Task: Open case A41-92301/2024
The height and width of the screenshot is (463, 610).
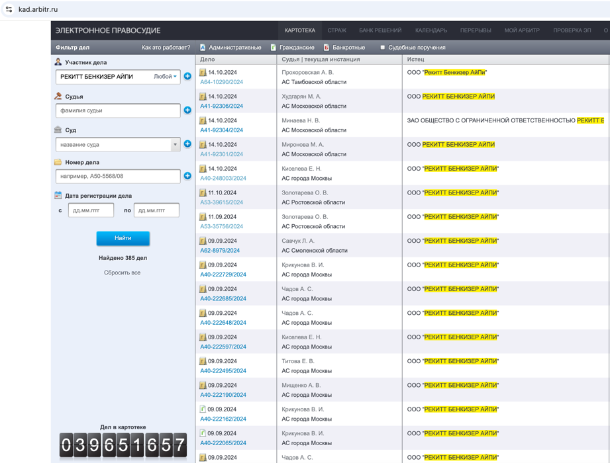Action: [x=221, y=154]
